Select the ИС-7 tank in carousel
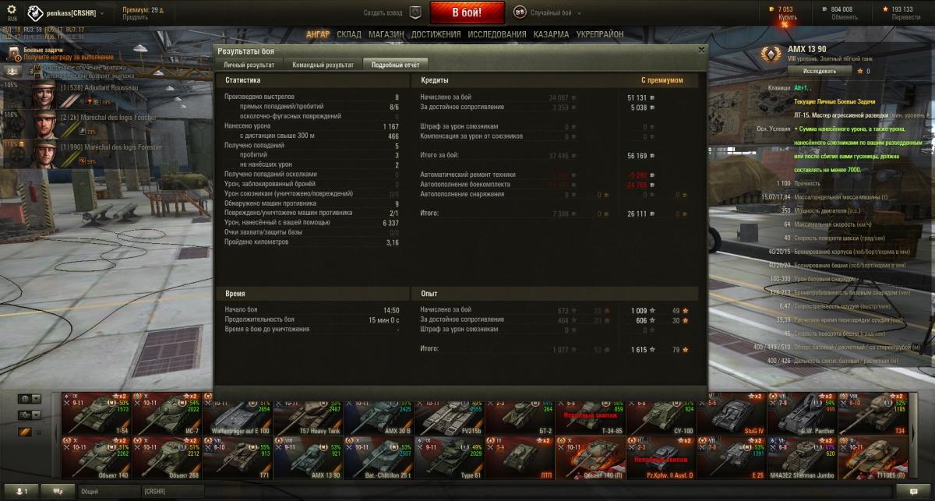 [167, 414]
